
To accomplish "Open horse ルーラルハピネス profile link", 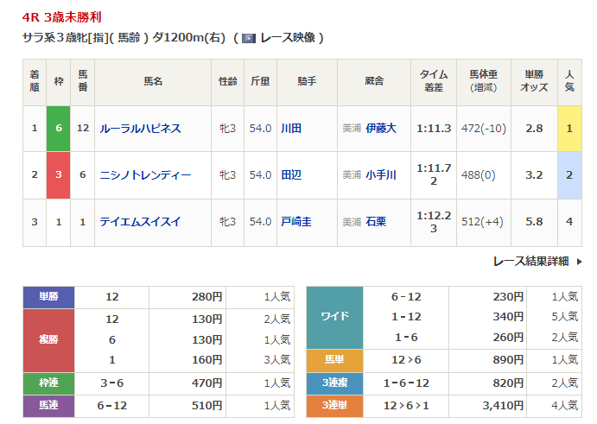I will click(140, 129).
